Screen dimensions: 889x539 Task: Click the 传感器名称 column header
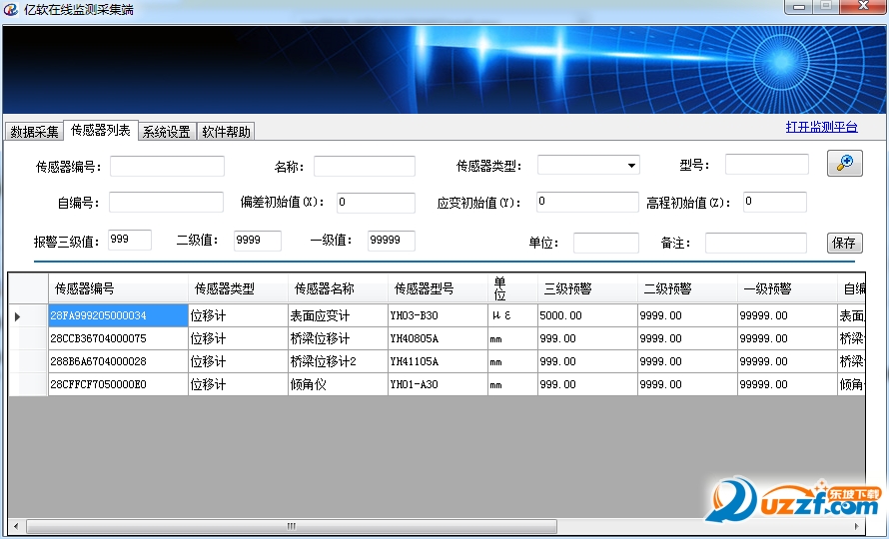pos(338,289)
